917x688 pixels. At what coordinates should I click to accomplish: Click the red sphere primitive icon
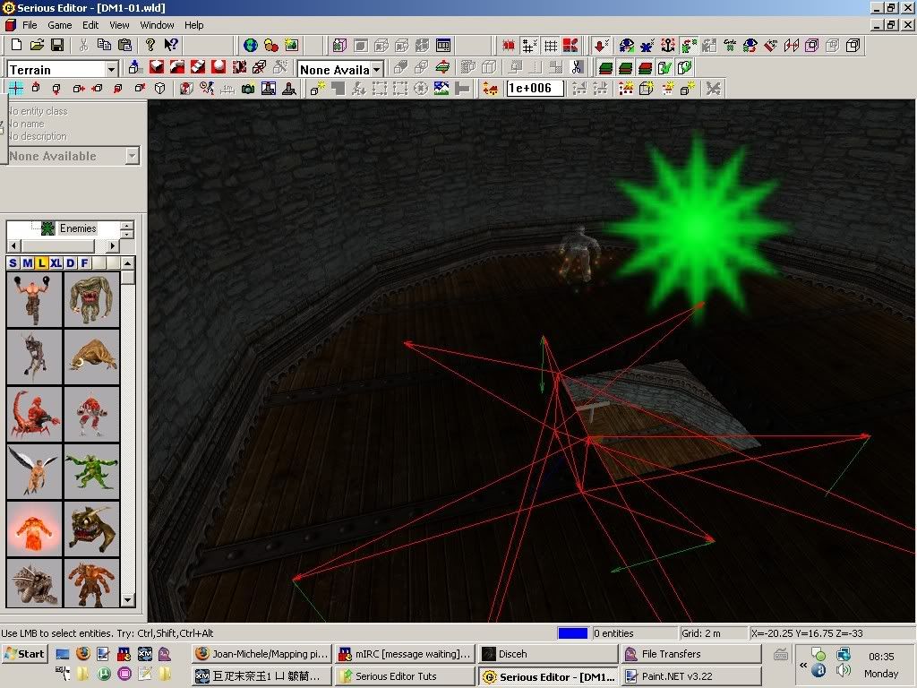[x=219, y=67]
